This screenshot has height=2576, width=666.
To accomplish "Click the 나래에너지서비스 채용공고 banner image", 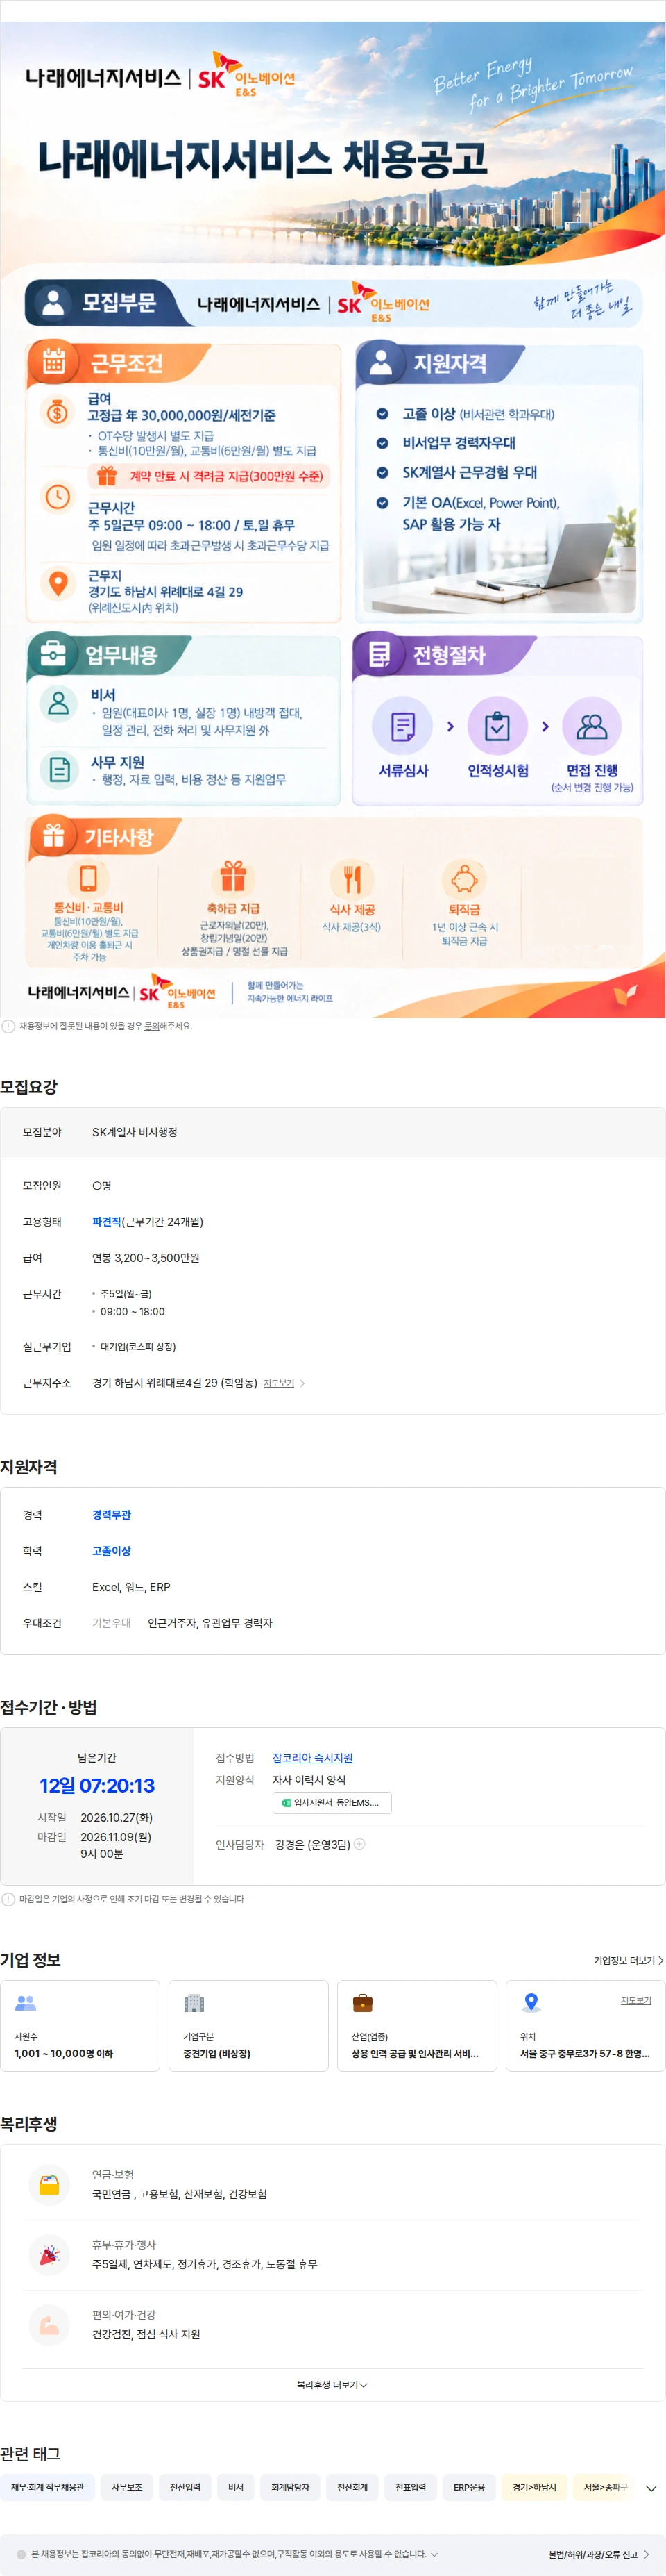I will coord(332,520).
